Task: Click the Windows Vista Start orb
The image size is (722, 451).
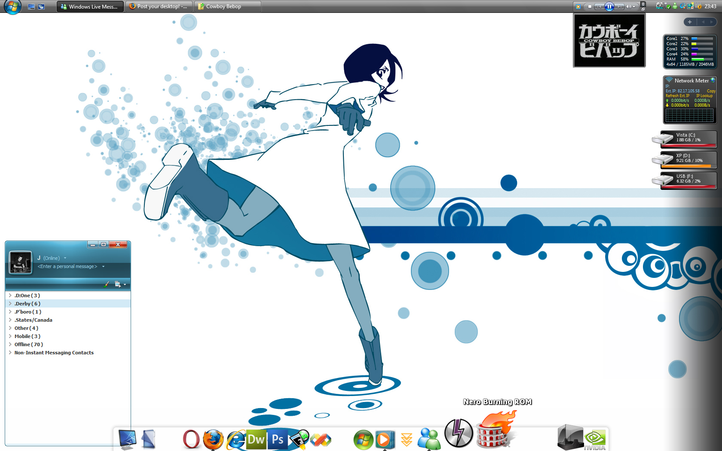Action: click(x=12, y=7)
